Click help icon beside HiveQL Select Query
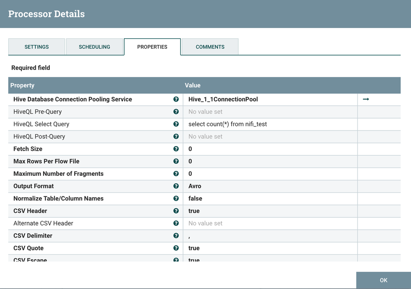The height and width of the screenshot is (289, 411). pos(176,124)
